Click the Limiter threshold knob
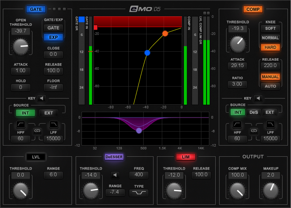Viewport: 291px width, 208px height. 174,191
